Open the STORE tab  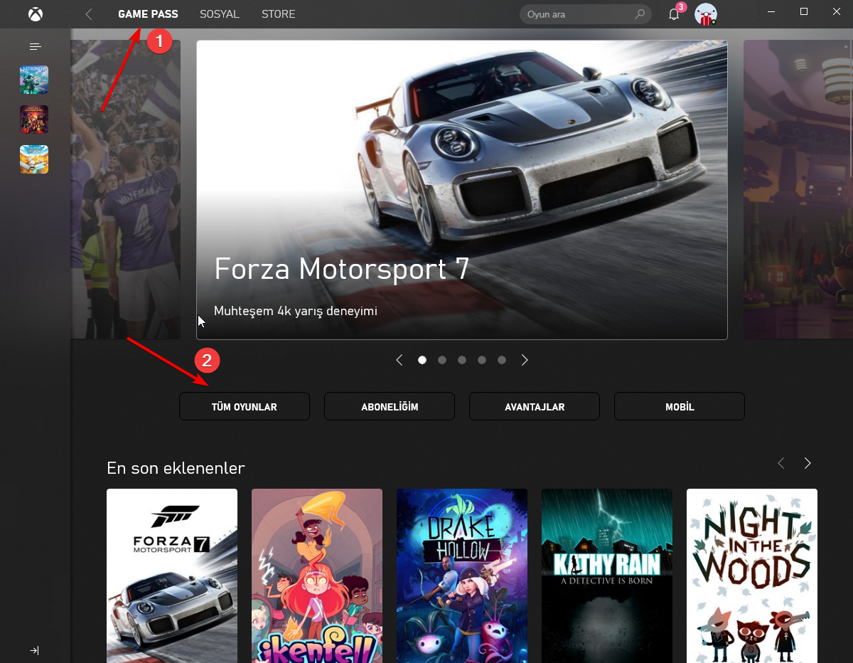(278, 14)
